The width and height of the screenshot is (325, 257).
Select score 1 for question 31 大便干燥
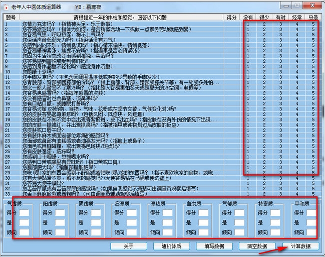tap(248, 183)
